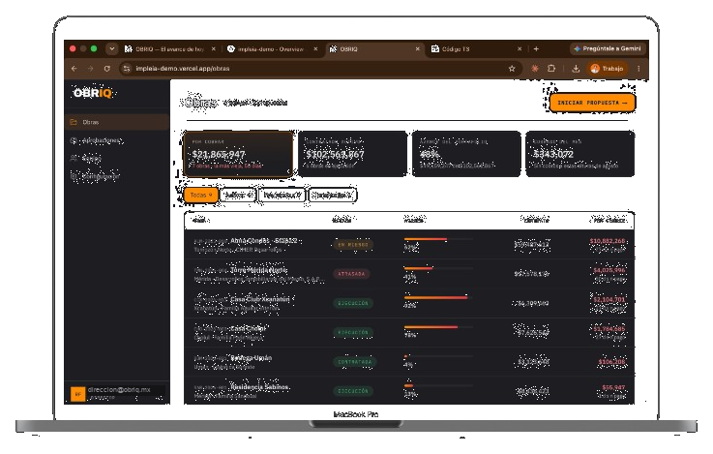Open the extensions puzzle icon
This screenshot has height=454, width=713.
click(x=551, y=68)
